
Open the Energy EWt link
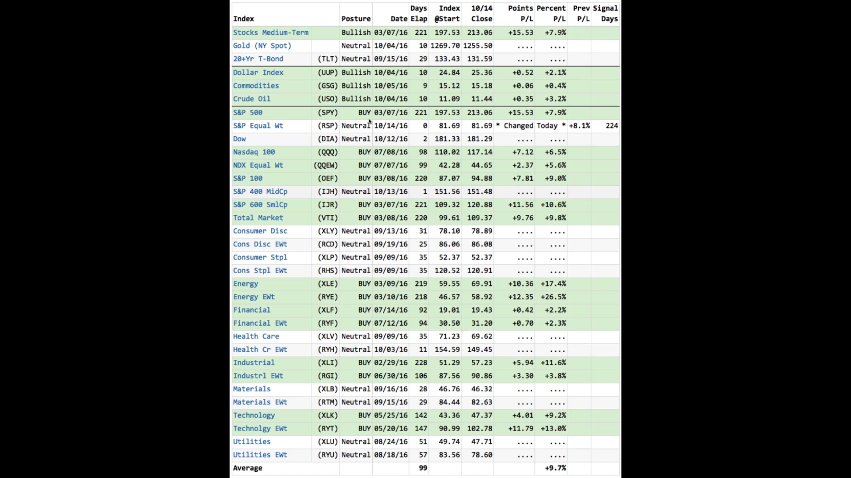click(254, 297)
